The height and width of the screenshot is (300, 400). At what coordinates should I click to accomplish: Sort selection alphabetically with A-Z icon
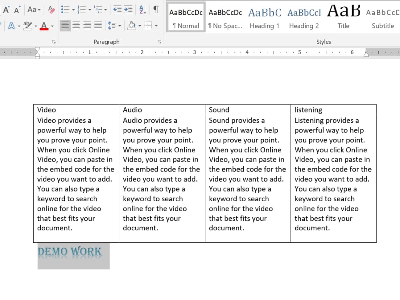tap(143, 10)
